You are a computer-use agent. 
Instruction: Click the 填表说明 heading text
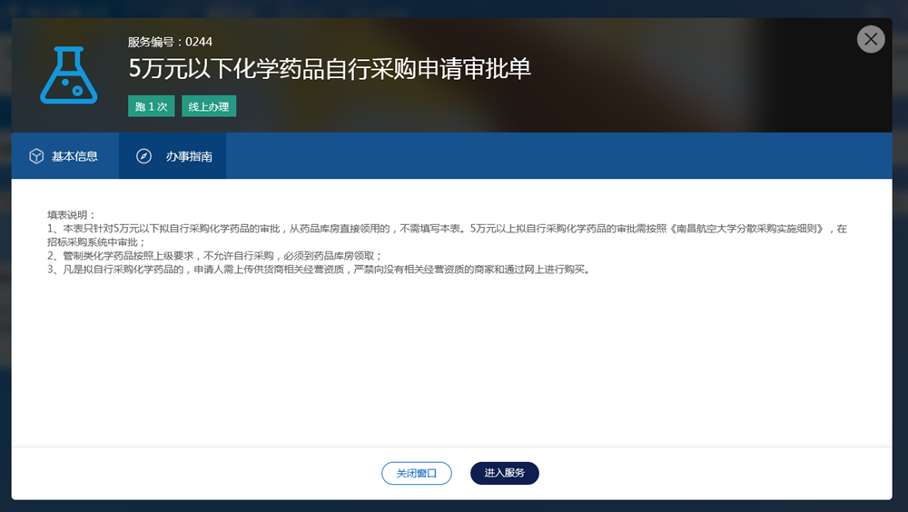(71, 215)
